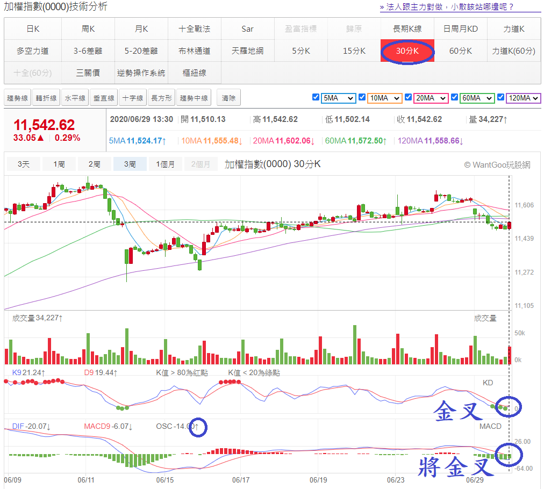This screenshot has width=544, height=489.
Task: Click the 成交量 34,227 label
Action: click(x=38, y=318)
